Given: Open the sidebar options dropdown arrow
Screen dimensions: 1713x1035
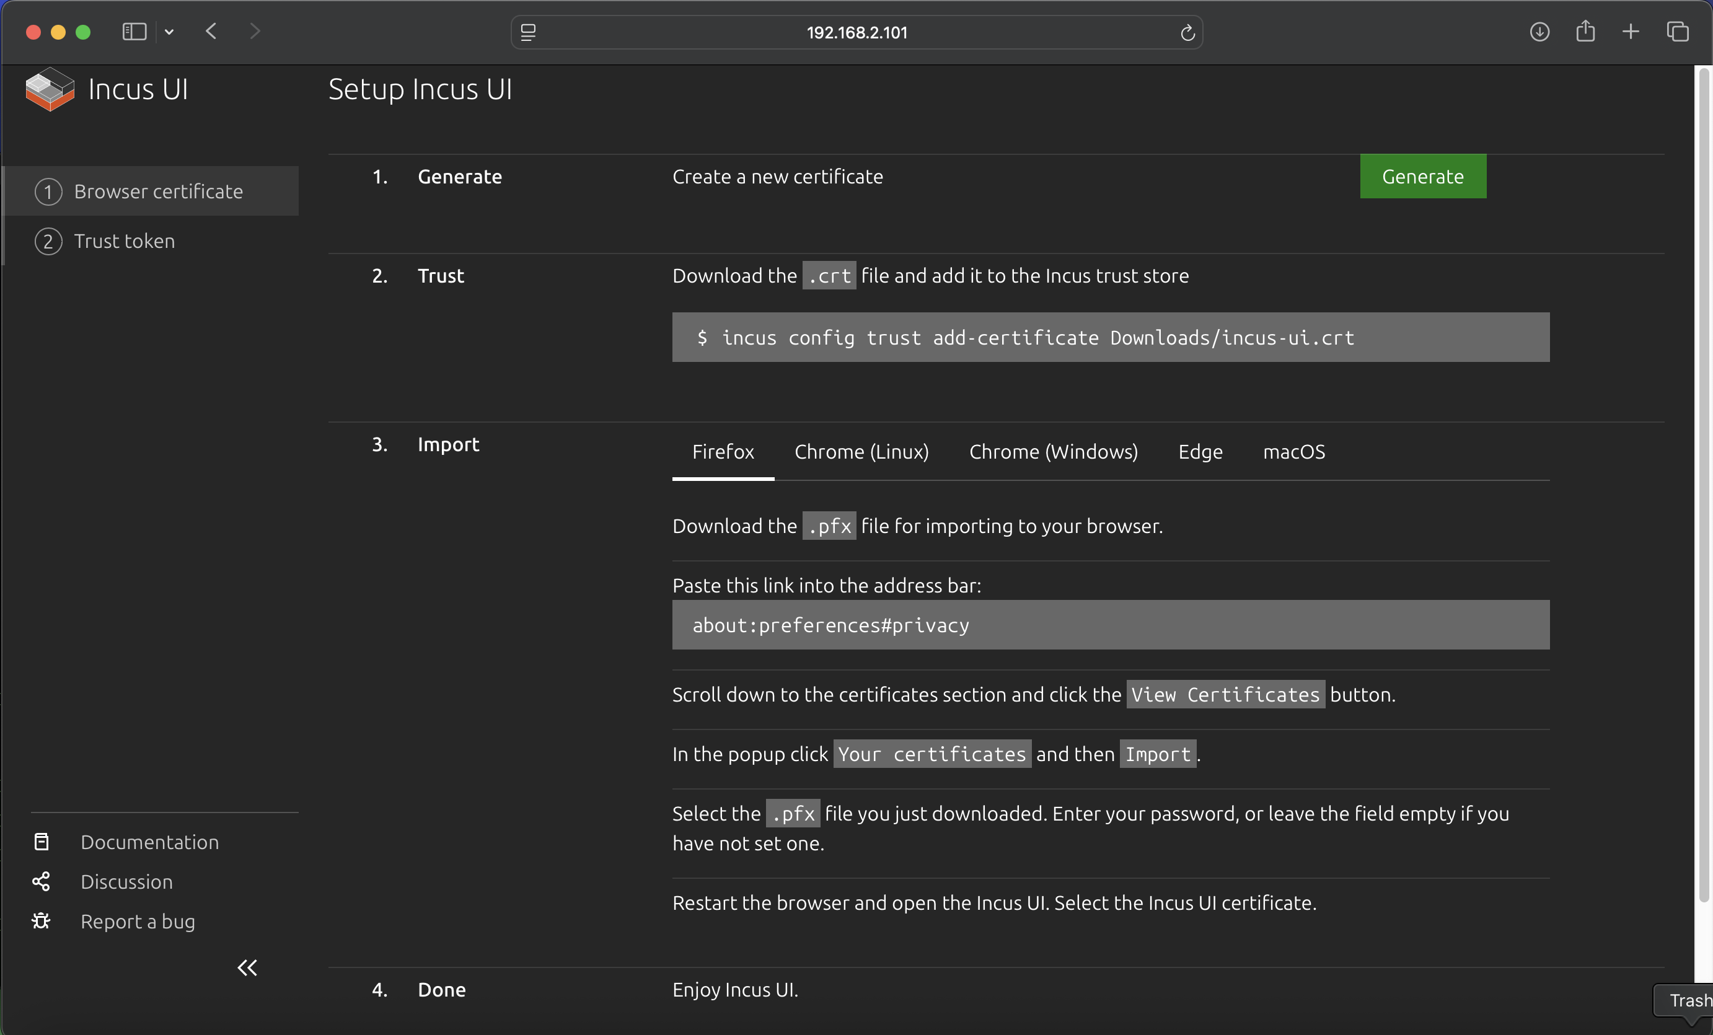Looking at the screenshot, I should [169, 32].
